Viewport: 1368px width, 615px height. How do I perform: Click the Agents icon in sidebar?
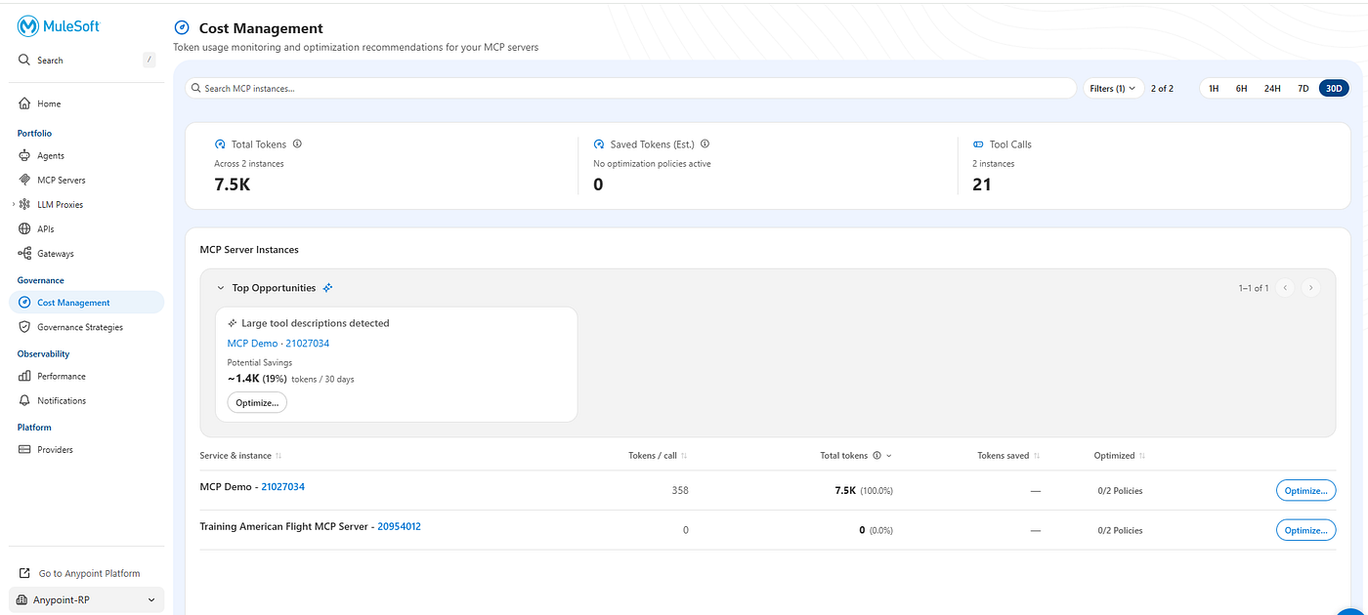click(25, 155)
